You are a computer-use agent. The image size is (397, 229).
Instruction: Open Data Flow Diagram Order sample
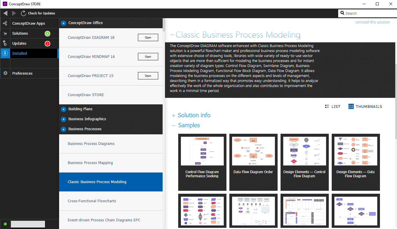click(x=253, y=162)
